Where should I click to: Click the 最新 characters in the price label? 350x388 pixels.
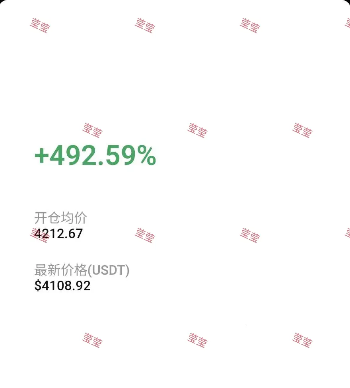(x=47, y=270)
